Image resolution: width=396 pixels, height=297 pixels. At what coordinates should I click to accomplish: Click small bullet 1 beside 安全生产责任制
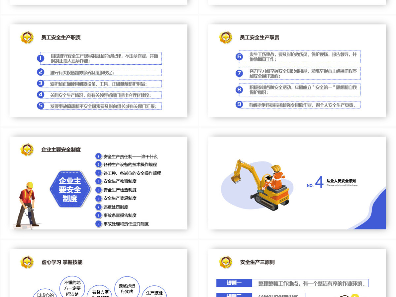(98, 156)
